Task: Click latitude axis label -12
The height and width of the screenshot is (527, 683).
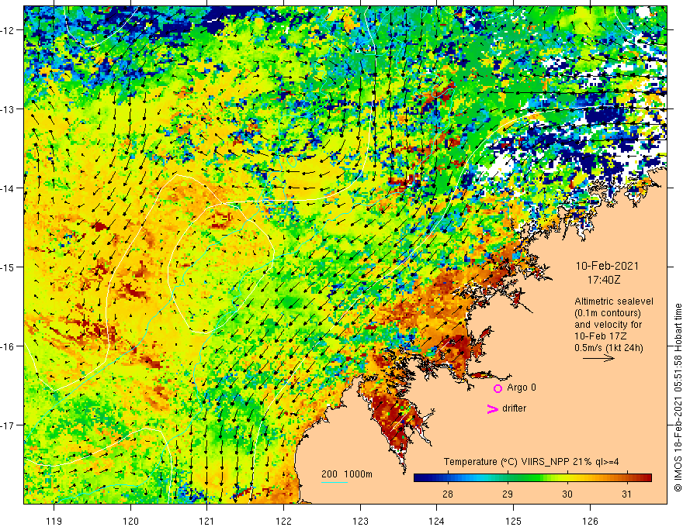Action: [x=9, y=30]
